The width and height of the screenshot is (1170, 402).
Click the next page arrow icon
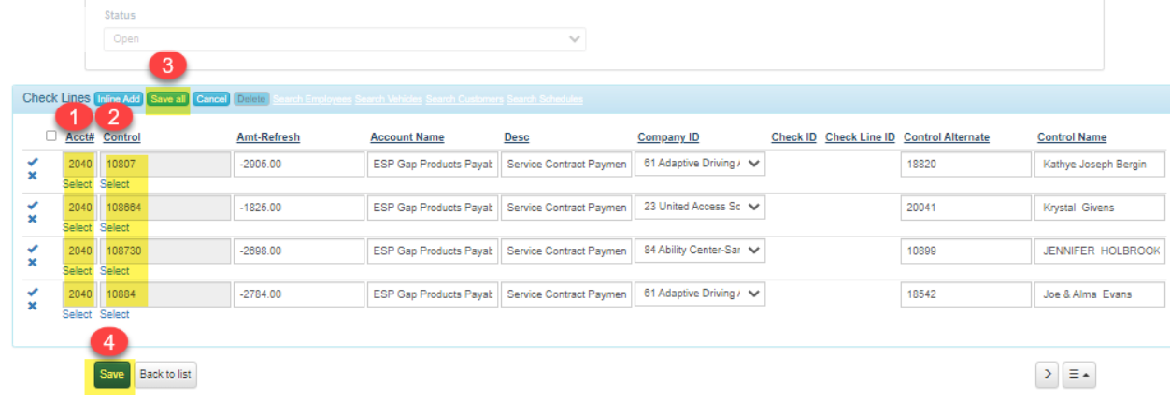(x=1046, y=374)
